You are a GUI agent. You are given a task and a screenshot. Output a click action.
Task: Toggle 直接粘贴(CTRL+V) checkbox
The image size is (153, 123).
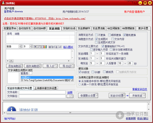tap(103, 46)
